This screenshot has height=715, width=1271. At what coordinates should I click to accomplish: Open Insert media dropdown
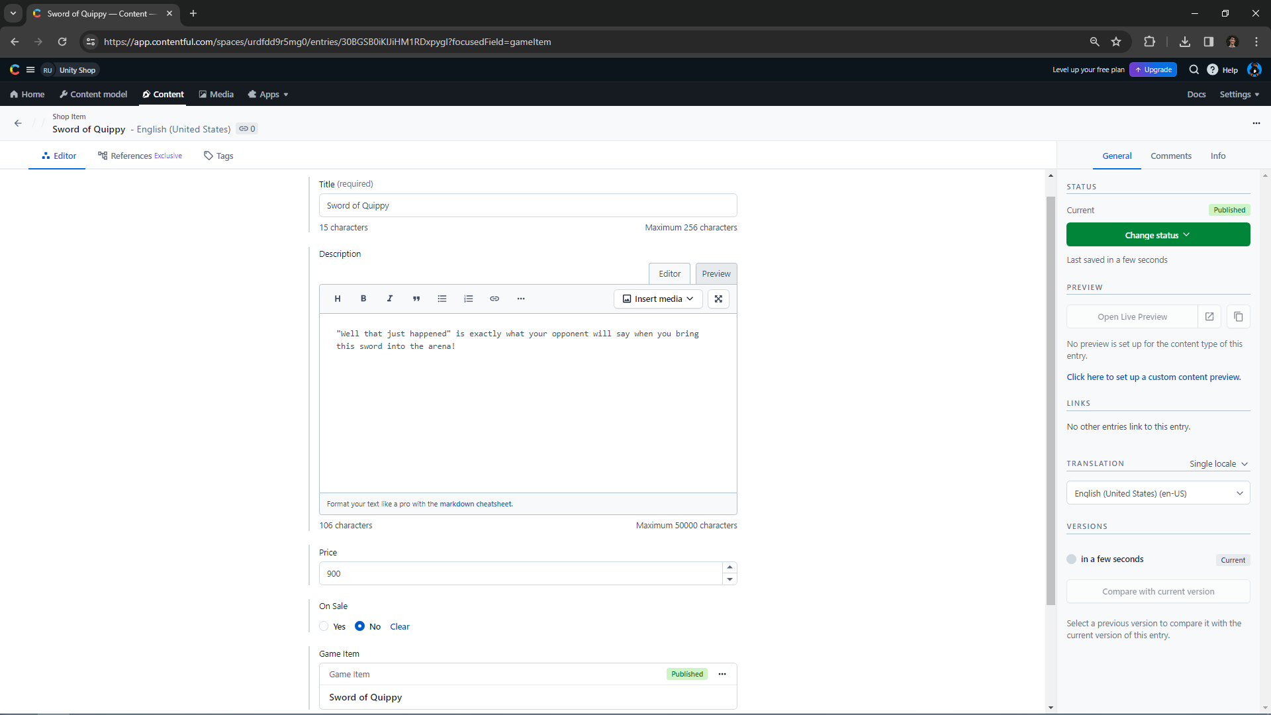[x=658, y=299]
